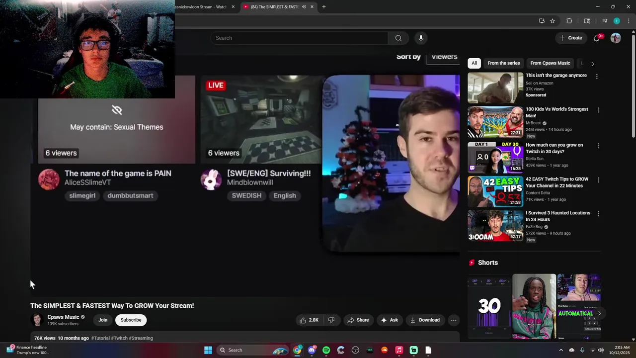Select the From the series chip

tap(503, 63)
